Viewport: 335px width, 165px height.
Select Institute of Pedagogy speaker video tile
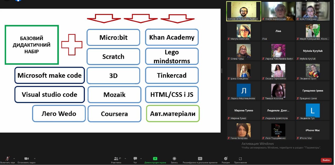coord(244,11)
